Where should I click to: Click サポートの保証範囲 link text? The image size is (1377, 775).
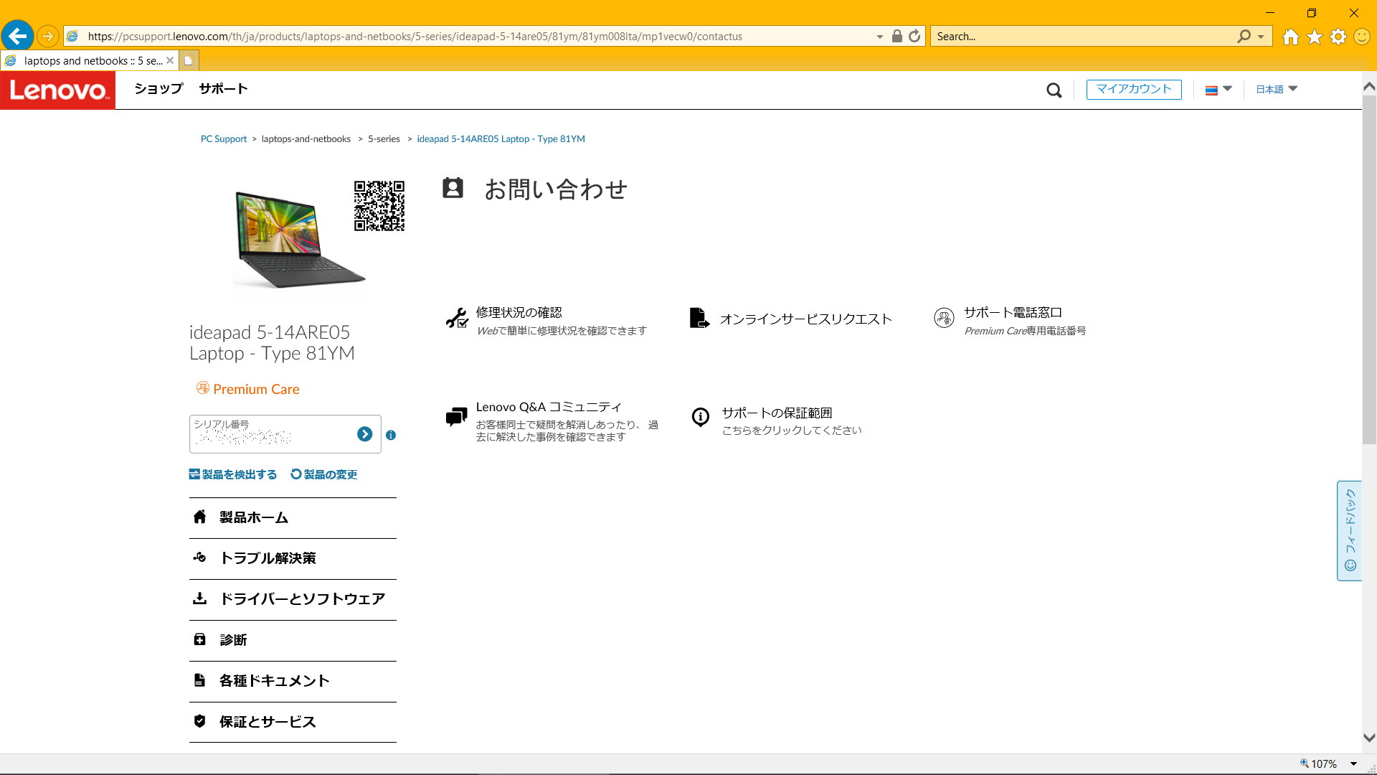(x=777, y=413)
